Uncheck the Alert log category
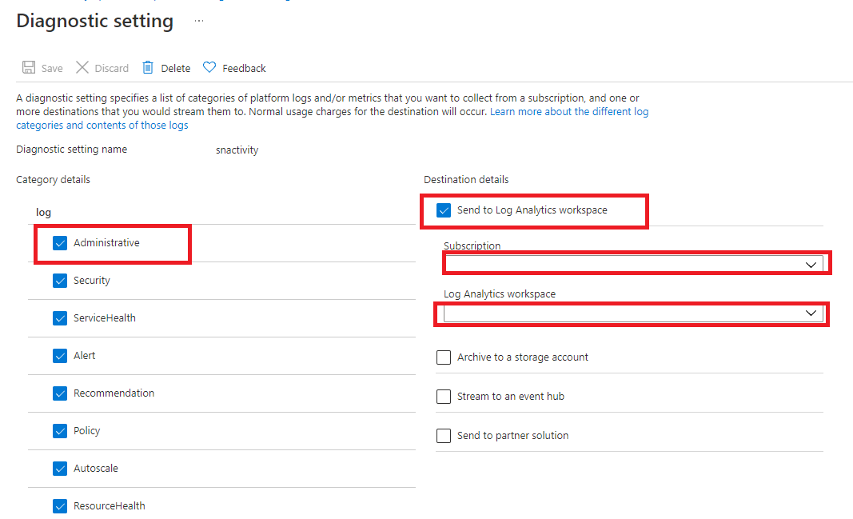Screen dimensions: 853x519 point(60,356)
